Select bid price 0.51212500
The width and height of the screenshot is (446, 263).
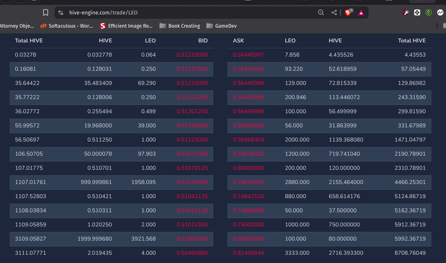(192, 69)
